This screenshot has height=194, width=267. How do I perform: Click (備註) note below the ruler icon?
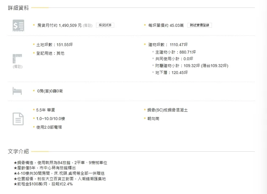17,66
